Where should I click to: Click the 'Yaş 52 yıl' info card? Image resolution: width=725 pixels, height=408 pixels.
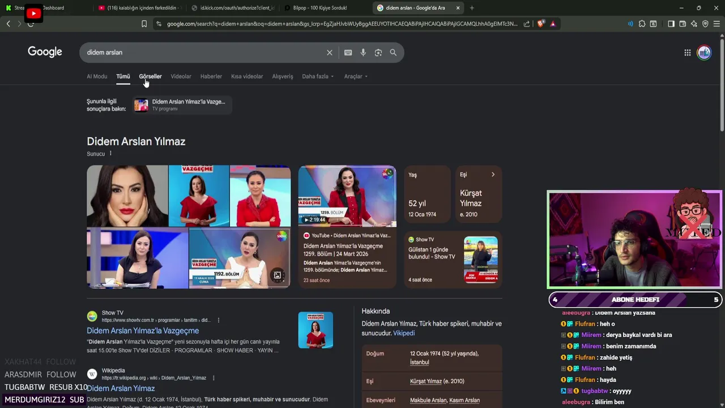click(x=427, y=194)
